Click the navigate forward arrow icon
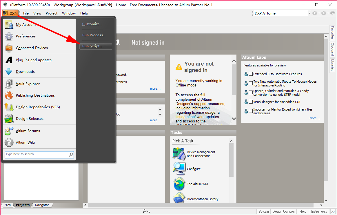The height and width of the screenshot is (215, 337). [x=324, y=13]
